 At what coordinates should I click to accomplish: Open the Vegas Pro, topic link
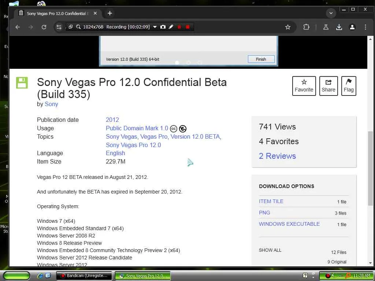[155, 137]
